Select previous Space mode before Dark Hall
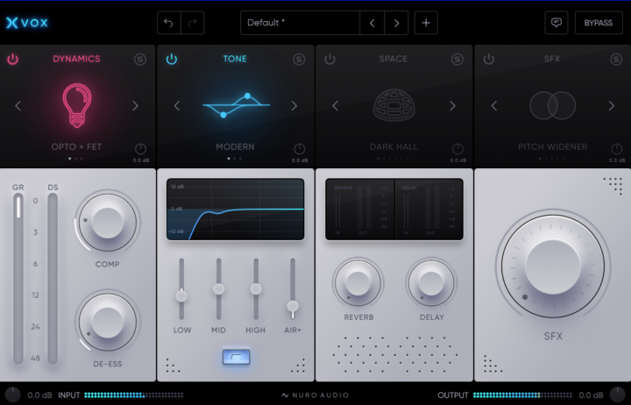The width and height of the screenshot is (631, 405). coord(335,105)
